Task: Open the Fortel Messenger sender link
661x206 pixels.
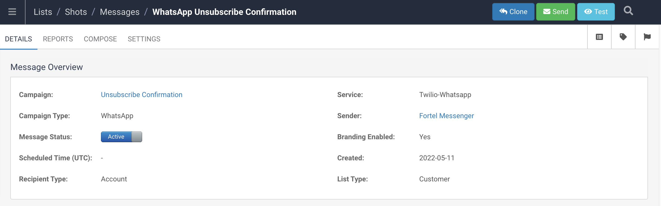Action: tap(446, 116)
